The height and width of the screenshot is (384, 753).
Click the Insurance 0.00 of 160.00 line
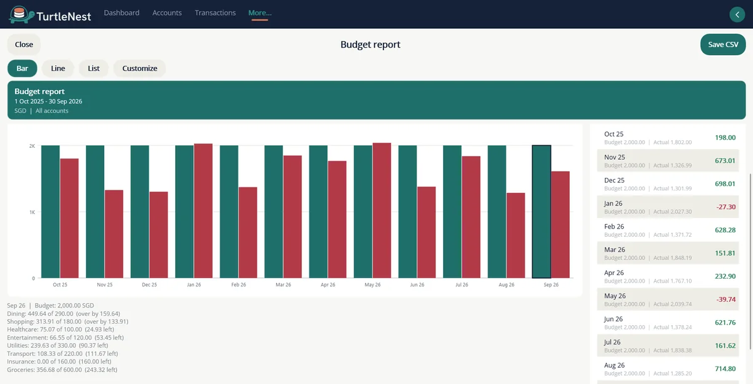59,361
